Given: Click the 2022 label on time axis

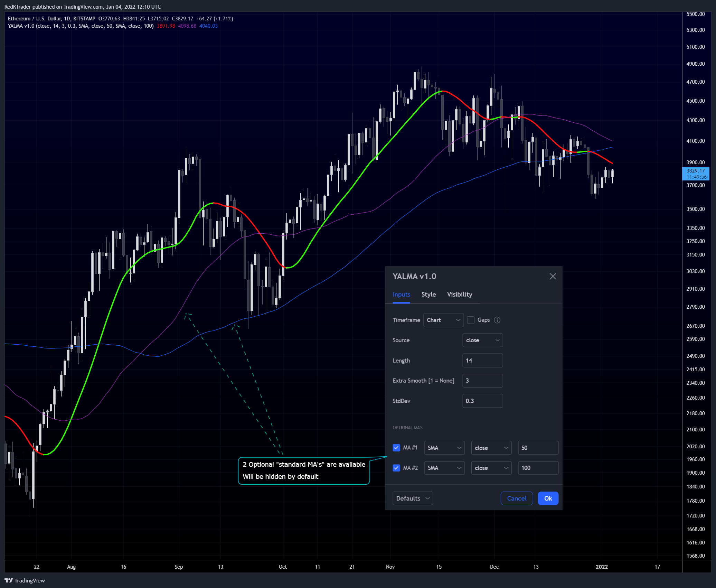Looking at the screenshot, I should (602, 567).
